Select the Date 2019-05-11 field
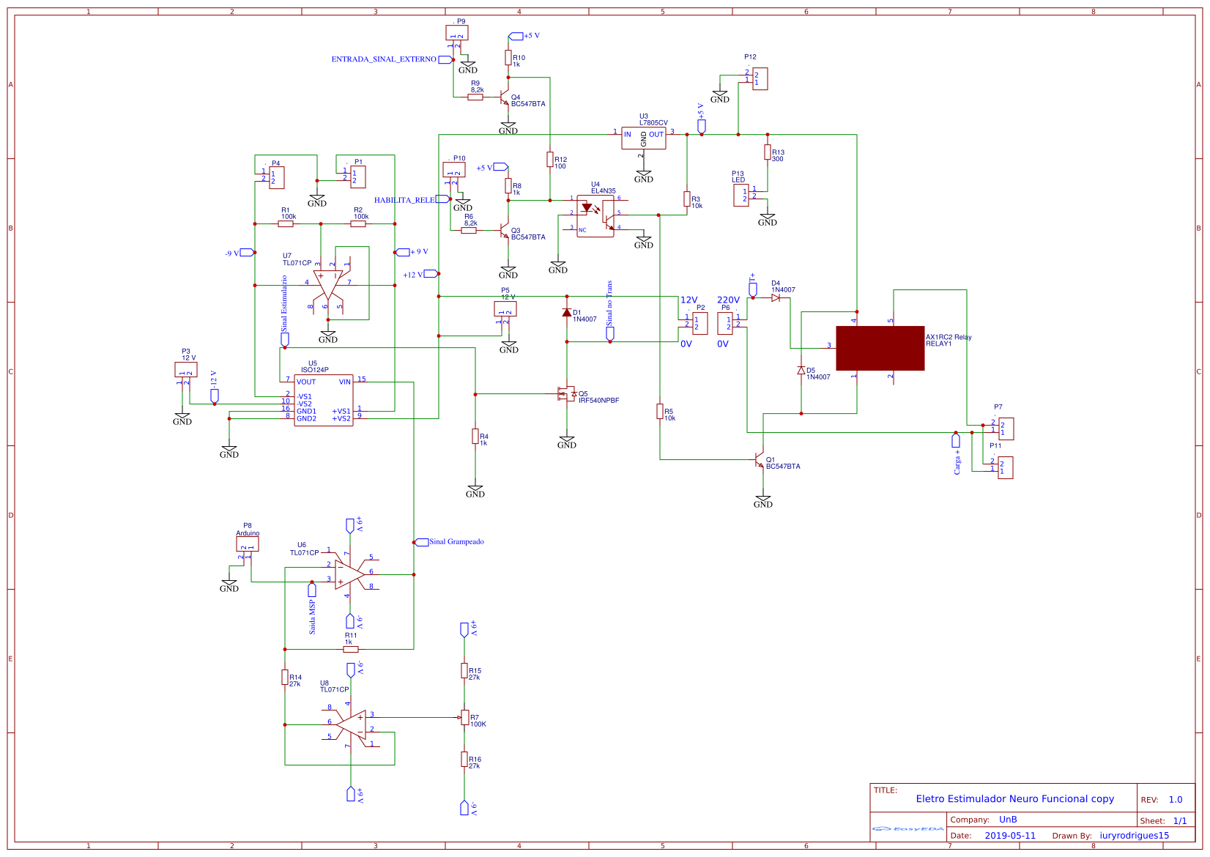This screenshot has width=1210, height=857. (x=1012, y=835)
